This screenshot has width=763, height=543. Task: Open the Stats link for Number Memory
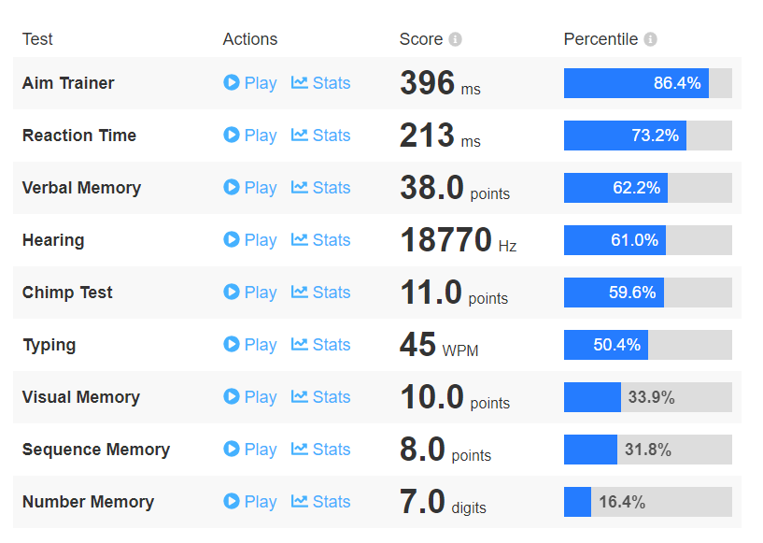(331, 502)
